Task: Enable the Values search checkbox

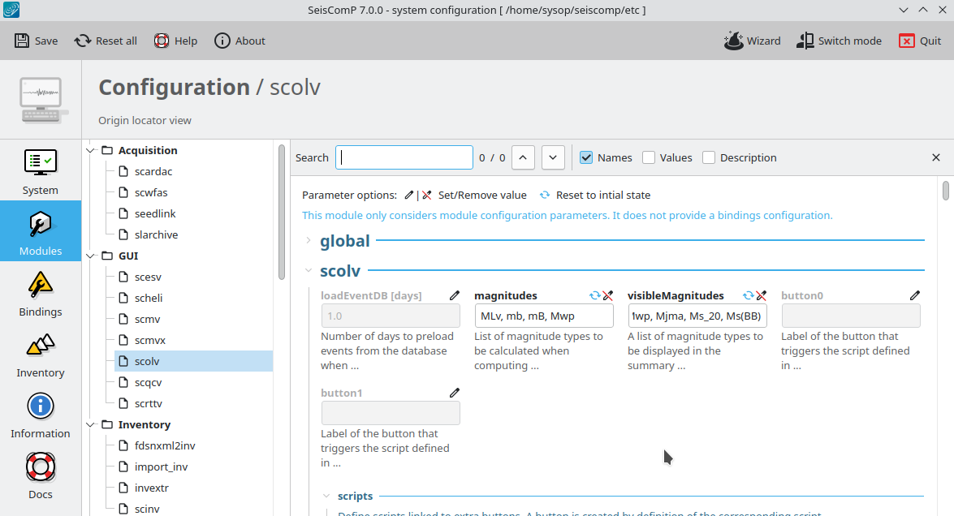Action: pyautogui.click(x=649, y=157)
